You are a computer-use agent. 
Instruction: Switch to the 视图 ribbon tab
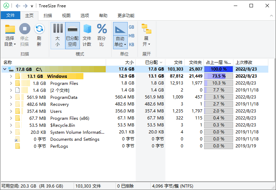[x=66, y=15]
